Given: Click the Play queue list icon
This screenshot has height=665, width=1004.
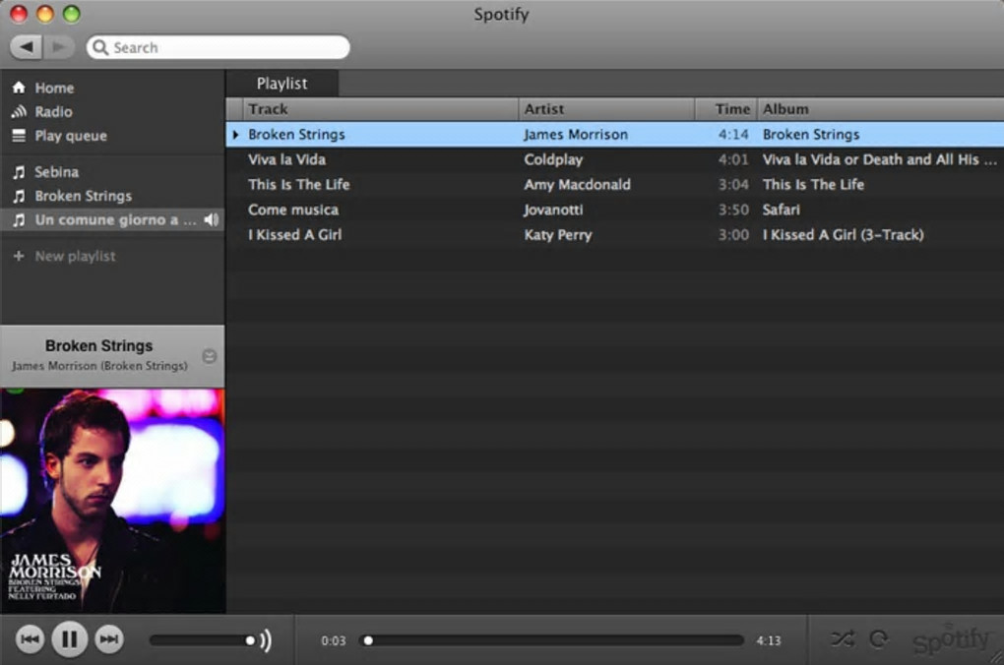Looking at the screenshot, I should click(x=19, y=136).
